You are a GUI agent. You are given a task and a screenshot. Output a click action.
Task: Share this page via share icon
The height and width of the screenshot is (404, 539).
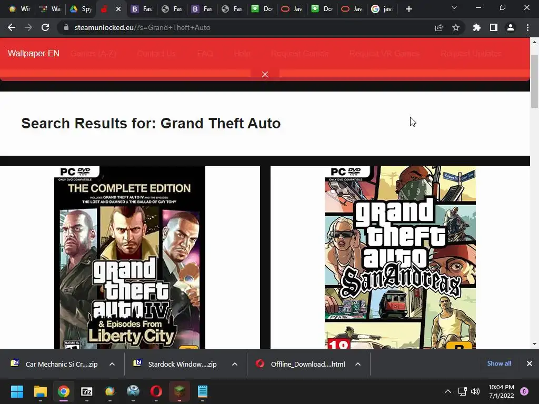point(438,27)
